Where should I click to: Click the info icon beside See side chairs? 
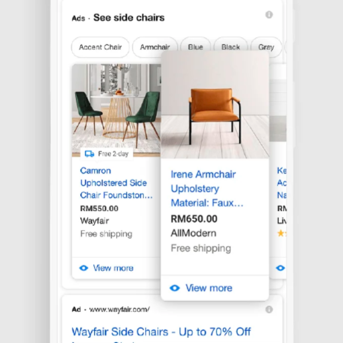(269, 15)
